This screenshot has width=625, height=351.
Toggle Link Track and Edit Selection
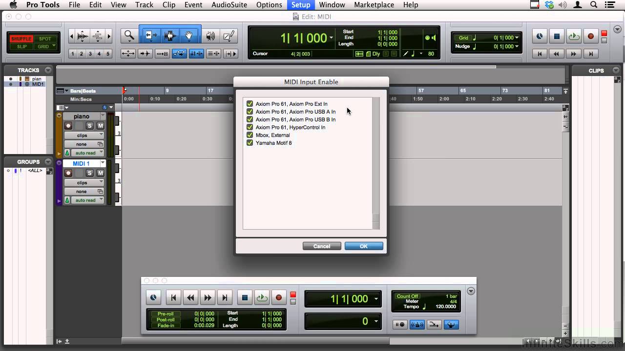213,54
